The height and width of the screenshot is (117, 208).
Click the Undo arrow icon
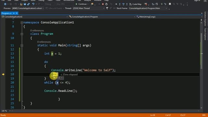coord(33,4)
